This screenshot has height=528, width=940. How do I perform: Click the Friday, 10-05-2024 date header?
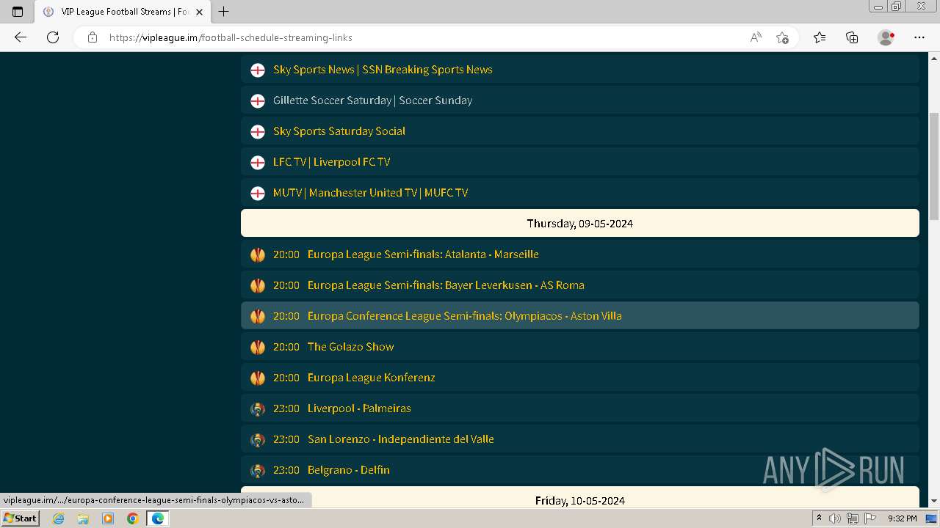580,499
